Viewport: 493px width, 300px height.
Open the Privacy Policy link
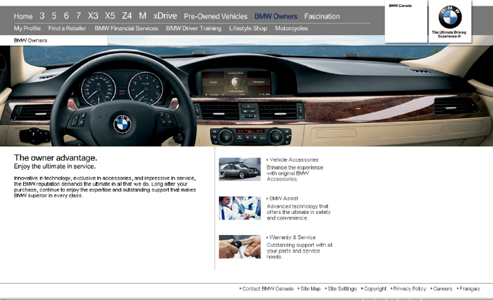pos(410,289)
